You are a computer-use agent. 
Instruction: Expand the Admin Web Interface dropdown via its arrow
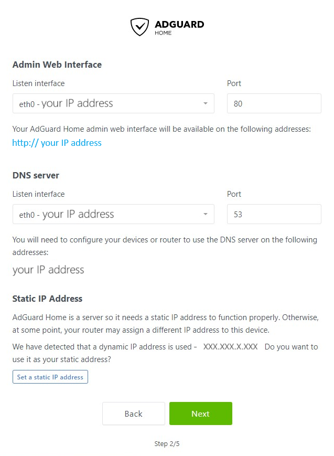coord(206,103)
